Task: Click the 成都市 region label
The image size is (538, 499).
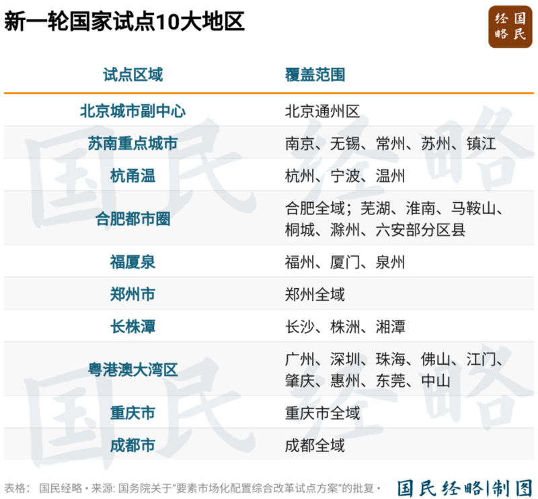Action: [132, 445]
